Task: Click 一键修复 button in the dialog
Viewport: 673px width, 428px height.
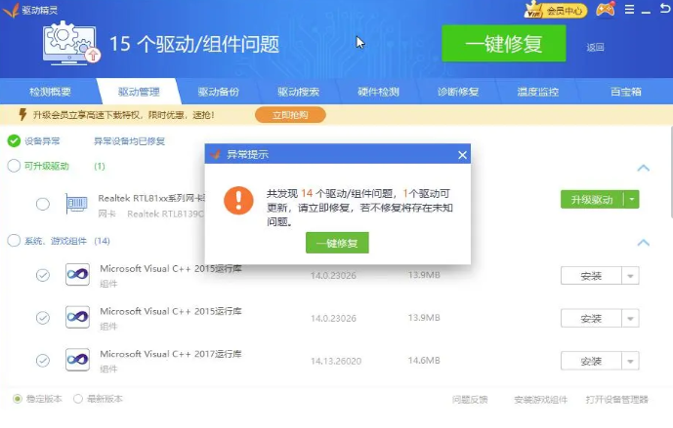Action: click(337, 243)
